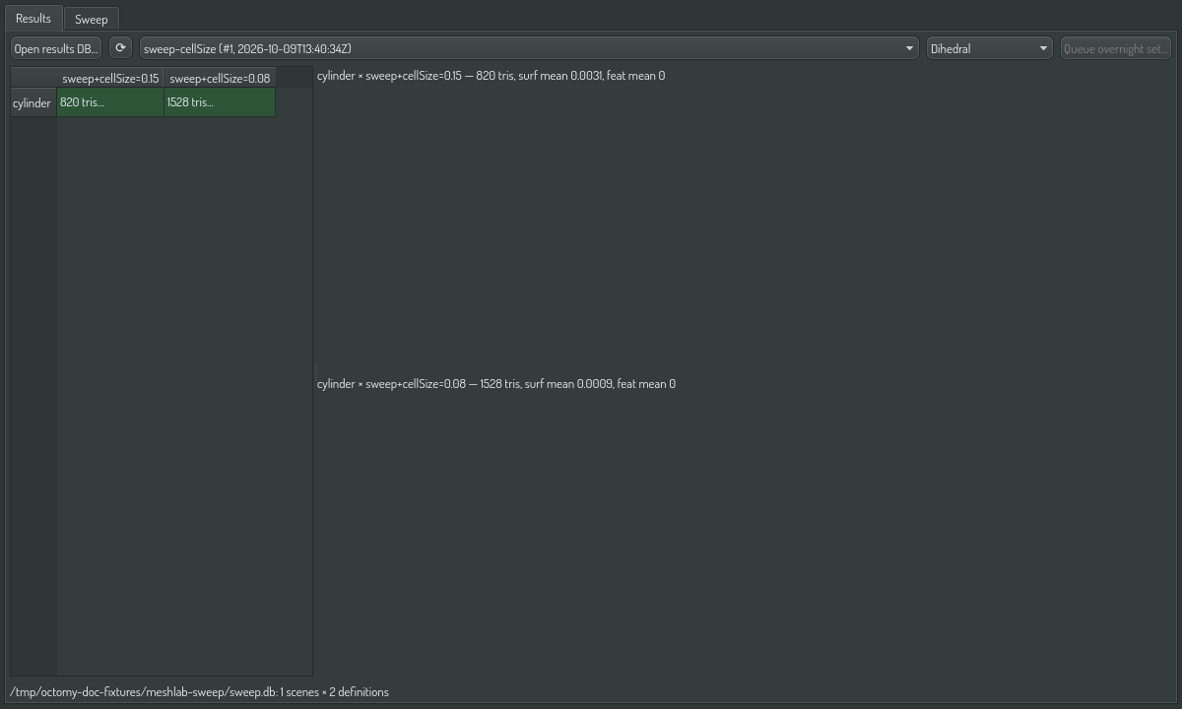Select the sweep+cellSize=0.08 column header
Screen dimensions: 1182x709
tap(220, 78)
